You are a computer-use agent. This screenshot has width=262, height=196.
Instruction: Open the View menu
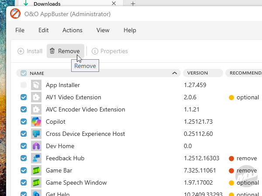point(103,30)
